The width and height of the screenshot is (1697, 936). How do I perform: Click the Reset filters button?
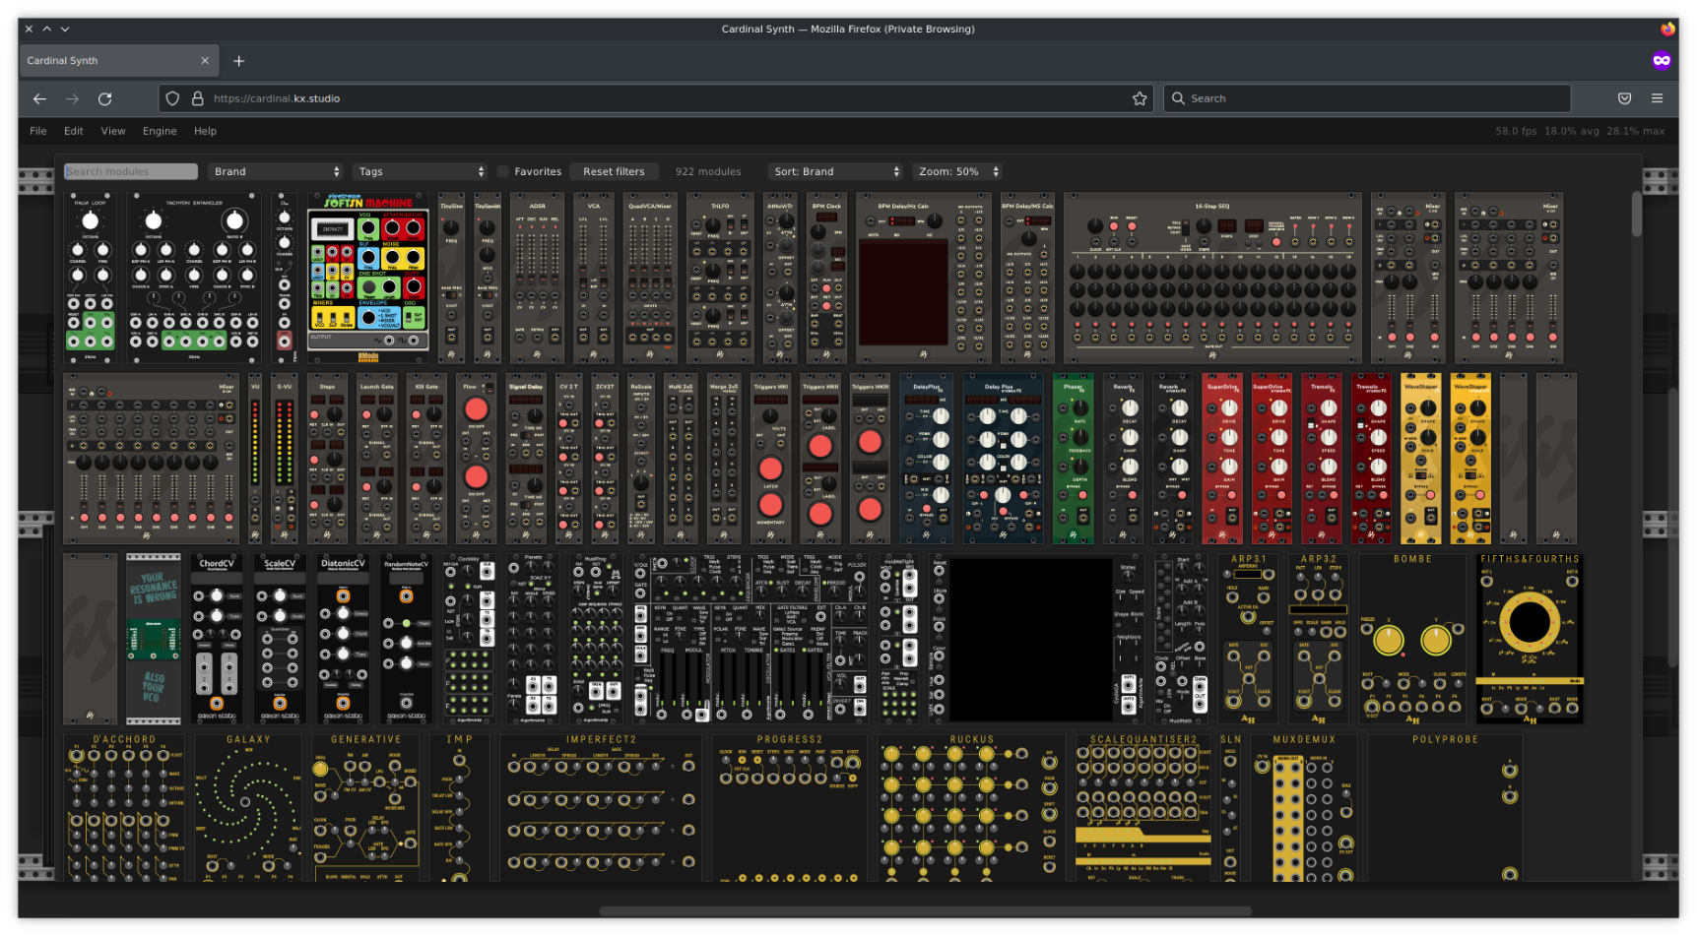click(614, 171)
